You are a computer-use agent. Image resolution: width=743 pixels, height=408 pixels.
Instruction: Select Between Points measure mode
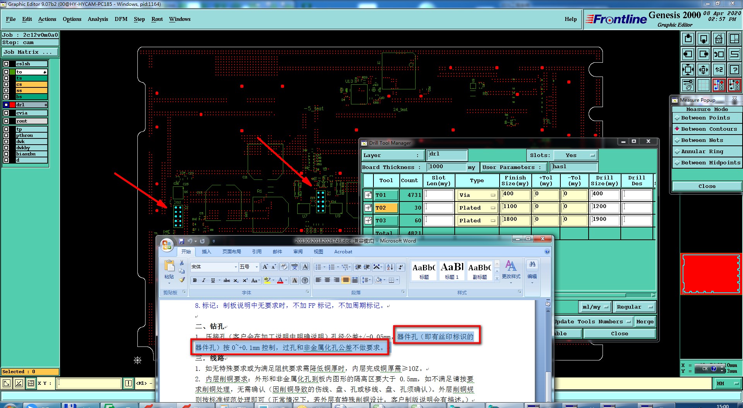(x=707, y=118)
